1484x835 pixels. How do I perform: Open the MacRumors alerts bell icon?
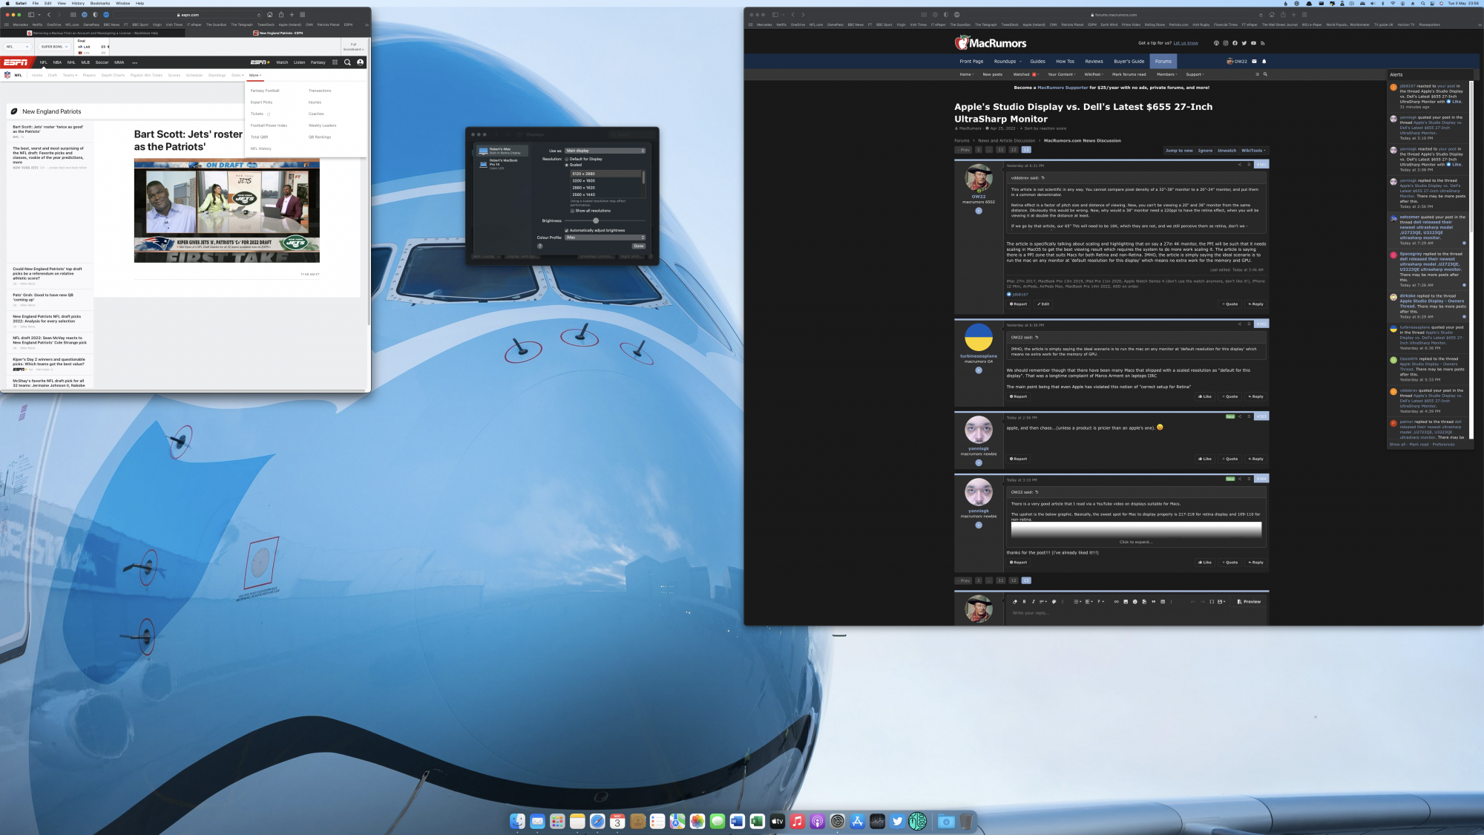[1264, 62]
